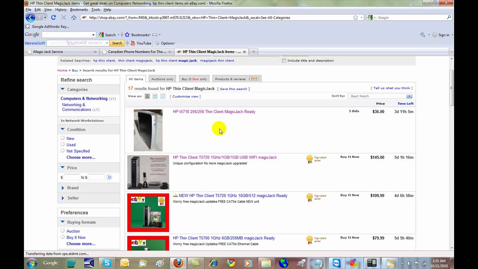Image resolution: width=478 pixels, height=269 pixels.
Task: Open the Options dropdown in the BienneSoft toolbar
Action: coord(165,43)
